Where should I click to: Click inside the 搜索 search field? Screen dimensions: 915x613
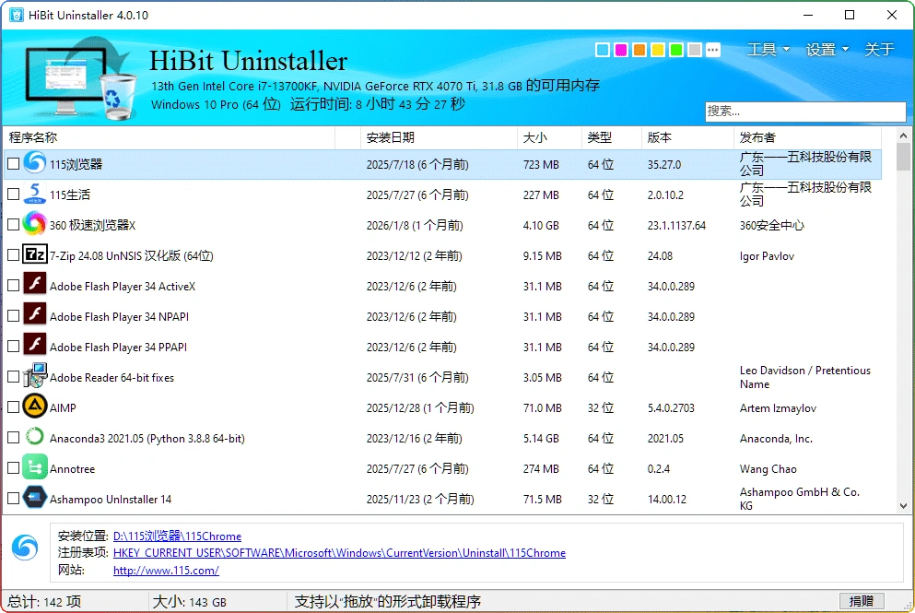point(804,112)
